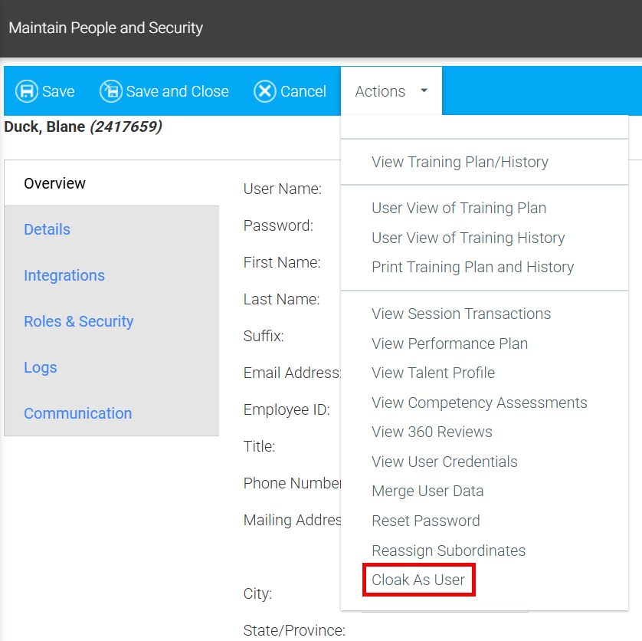Select User View of Training History

click(468, 238)
